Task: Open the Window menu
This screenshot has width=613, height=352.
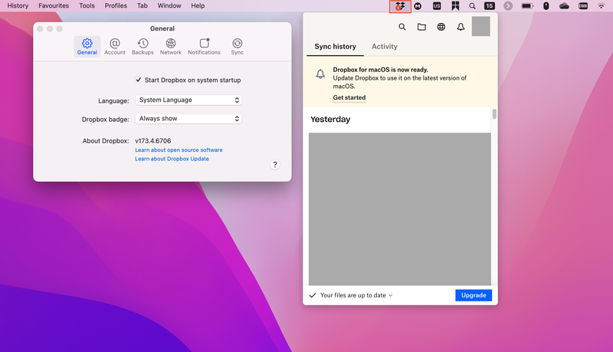Action: pyautogui.click(x=169, y=6)
